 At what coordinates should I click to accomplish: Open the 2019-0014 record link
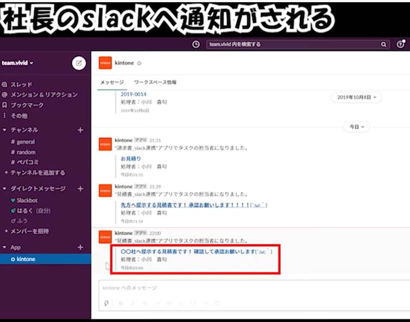tap(134, 94)
